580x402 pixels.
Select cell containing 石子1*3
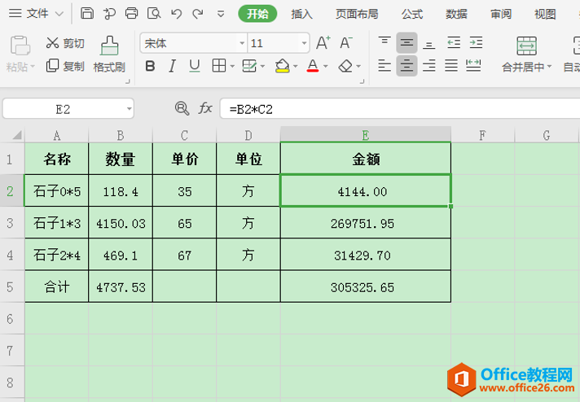coord(56,223)
